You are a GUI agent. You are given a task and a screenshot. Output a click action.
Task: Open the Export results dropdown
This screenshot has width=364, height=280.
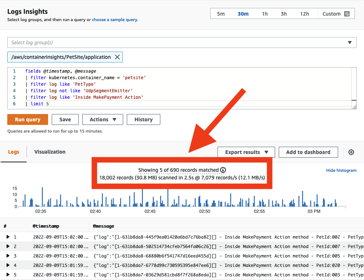[x=246, y=152]
